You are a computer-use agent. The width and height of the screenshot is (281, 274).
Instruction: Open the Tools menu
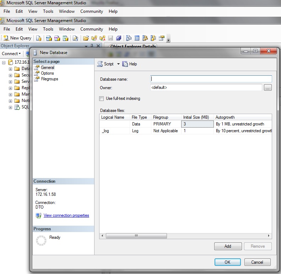pyautogui.click(x=48, y=29)
